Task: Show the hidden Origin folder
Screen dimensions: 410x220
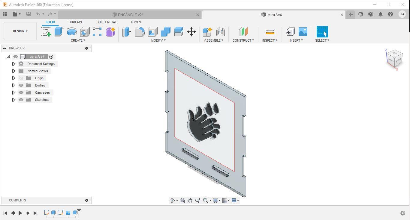Action: [x=21, y=78]
